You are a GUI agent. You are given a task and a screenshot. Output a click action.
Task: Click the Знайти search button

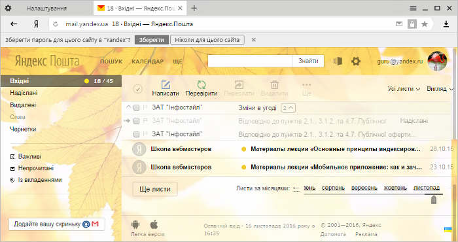point(308,61)
